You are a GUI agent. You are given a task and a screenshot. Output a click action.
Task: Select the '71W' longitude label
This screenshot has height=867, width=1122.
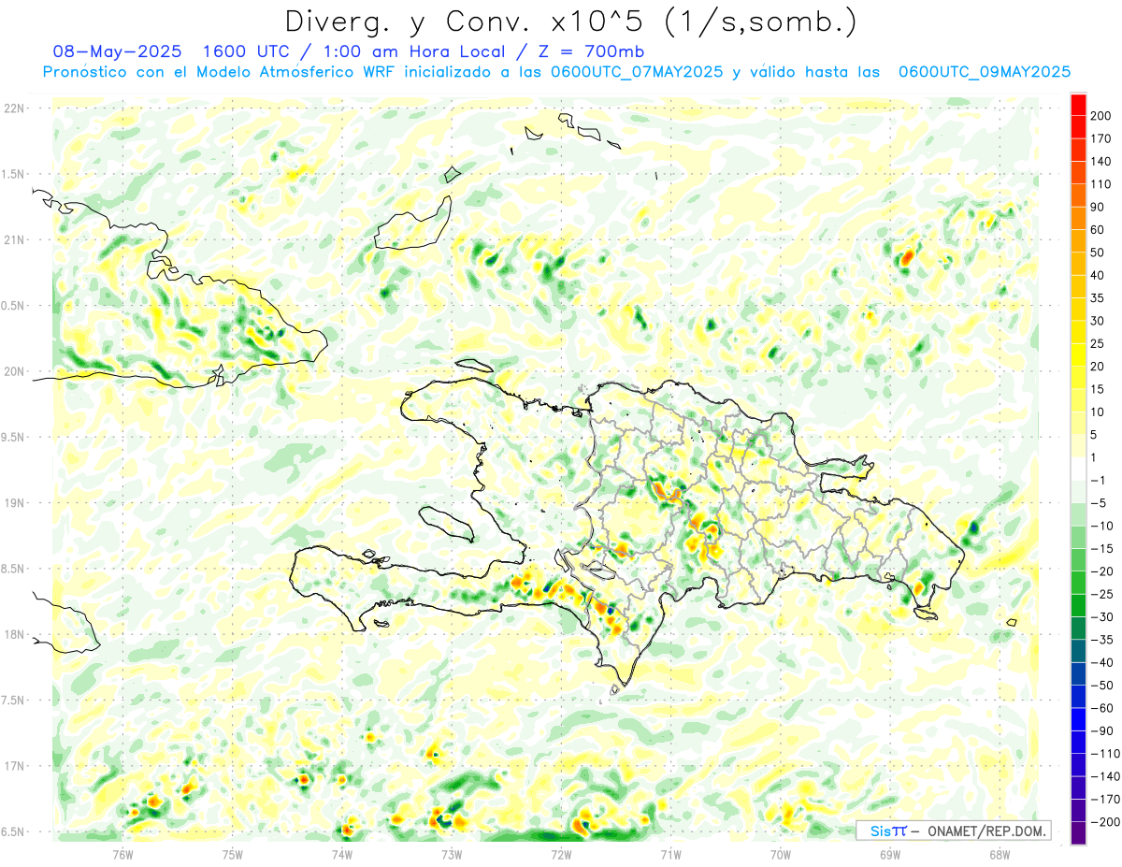[x=670, y=854]
